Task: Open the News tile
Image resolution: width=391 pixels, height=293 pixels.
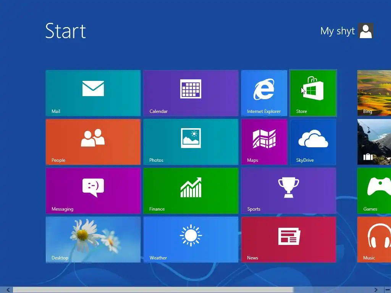Action: click(x=289, y=240)
